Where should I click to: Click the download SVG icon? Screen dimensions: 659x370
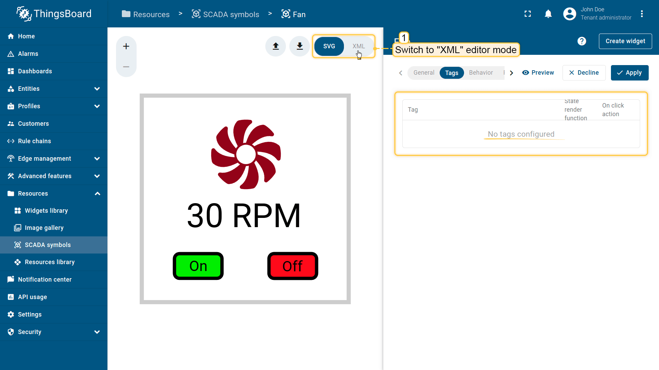(300, 46)
